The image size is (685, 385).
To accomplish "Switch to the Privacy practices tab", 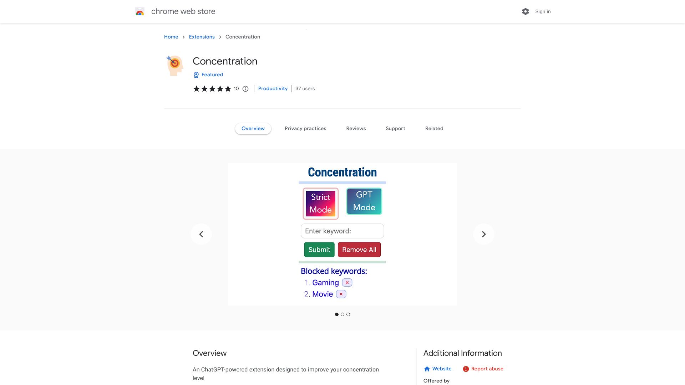I will (x=305, y=128).
